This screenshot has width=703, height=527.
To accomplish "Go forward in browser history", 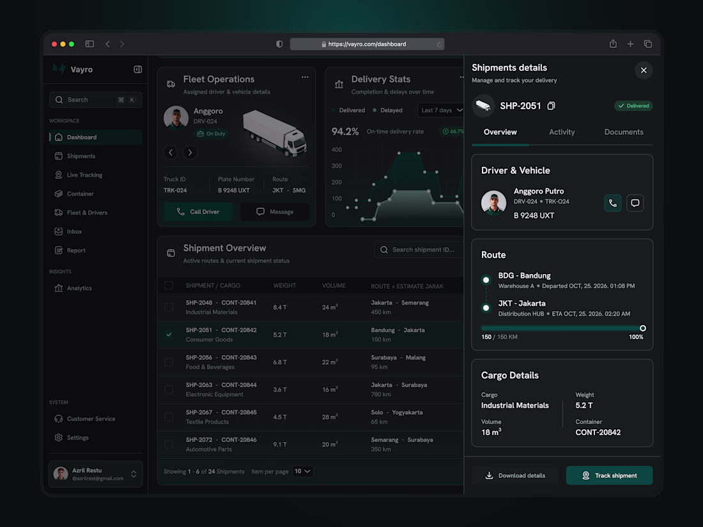I will click(122, 44).
